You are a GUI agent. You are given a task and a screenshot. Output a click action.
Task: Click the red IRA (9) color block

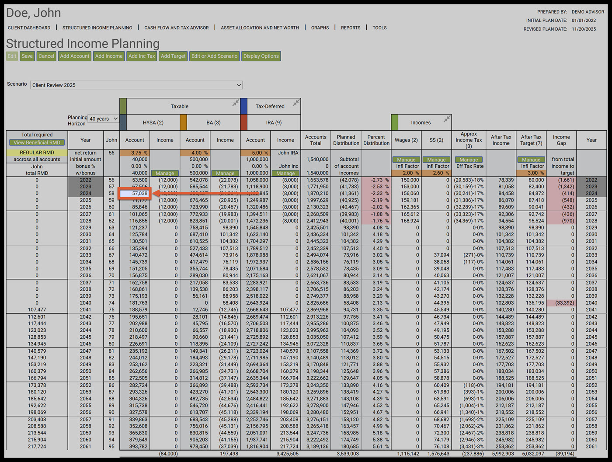tap(244, 122)
